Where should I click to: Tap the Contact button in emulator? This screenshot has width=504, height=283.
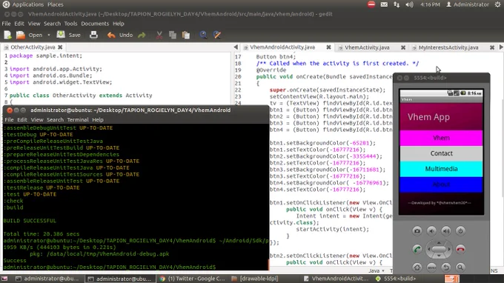point(441,153)
